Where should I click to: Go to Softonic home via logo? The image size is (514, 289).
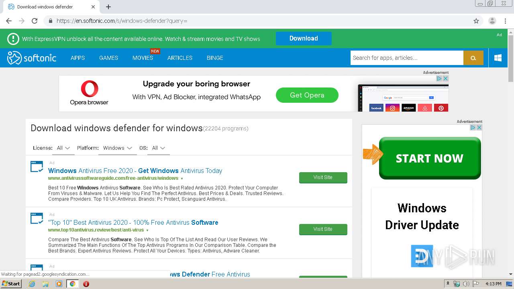coord(32,58)
